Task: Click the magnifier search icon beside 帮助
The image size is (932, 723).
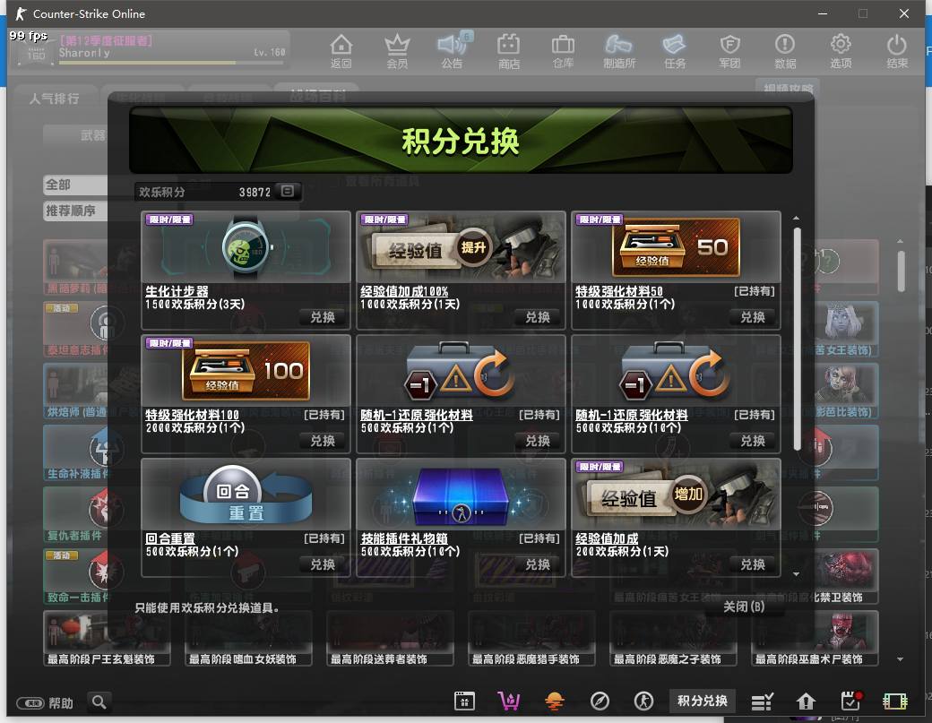Action: [x=99, y=701]
